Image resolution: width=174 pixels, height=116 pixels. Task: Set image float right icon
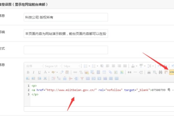tap(39, 79)
